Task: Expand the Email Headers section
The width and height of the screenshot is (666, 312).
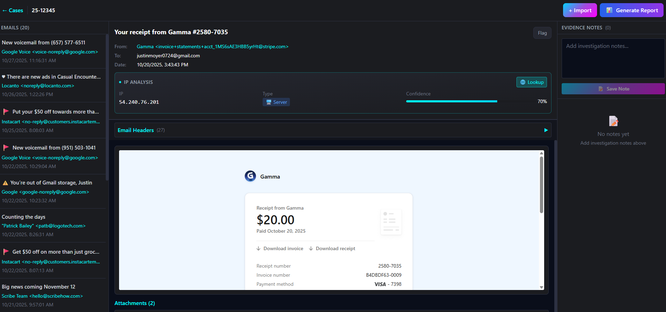Action: [x=136, y=130]
